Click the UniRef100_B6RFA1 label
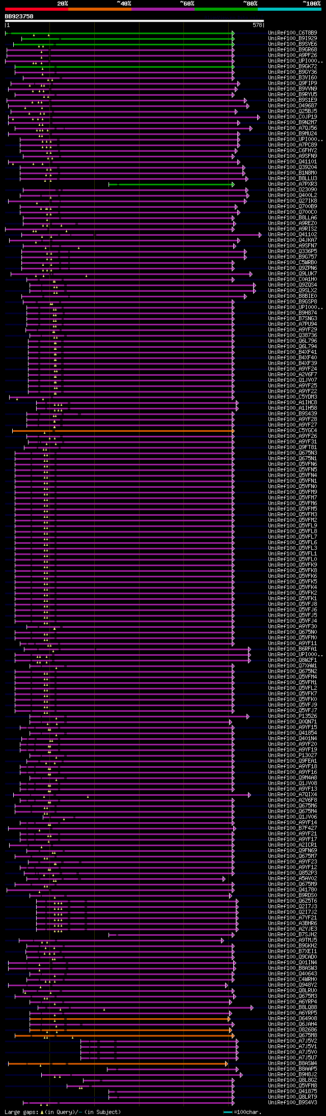Viewport: 326px width, 1116px height. pyautogui.click(x=292, y=649)
